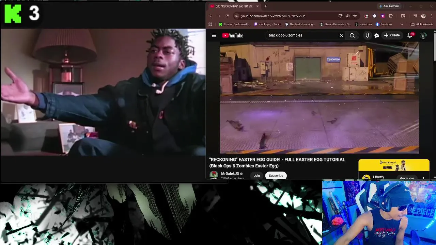Open the Liberty Mutual ad banner

point(394,165)
